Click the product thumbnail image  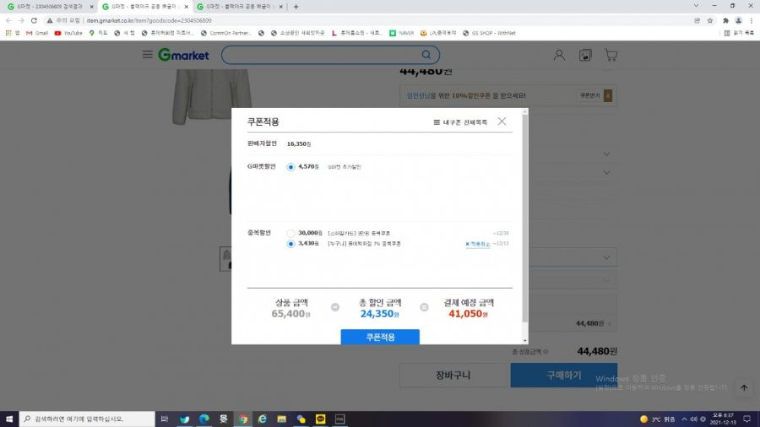click(225, 258)
